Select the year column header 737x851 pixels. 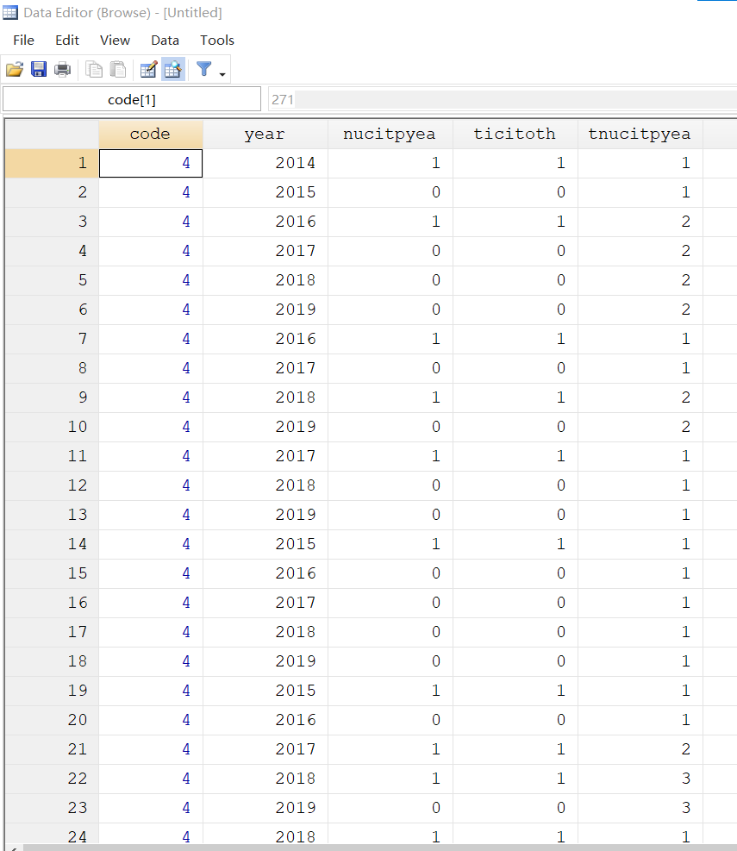265,134
